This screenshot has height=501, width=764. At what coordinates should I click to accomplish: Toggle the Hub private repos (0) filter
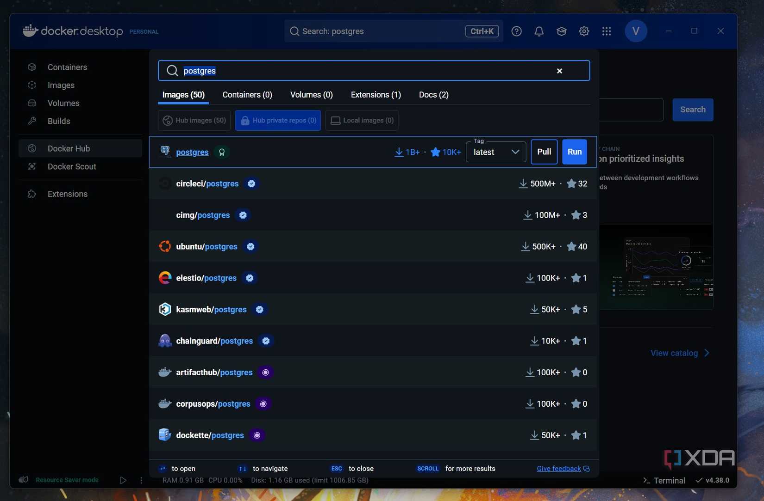[x=278, y=120]
